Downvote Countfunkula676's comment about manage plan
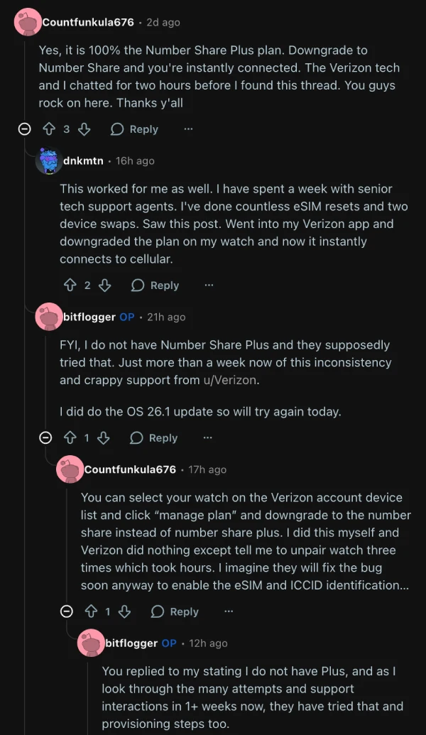 pyautogui.click(x=124, y=611)
